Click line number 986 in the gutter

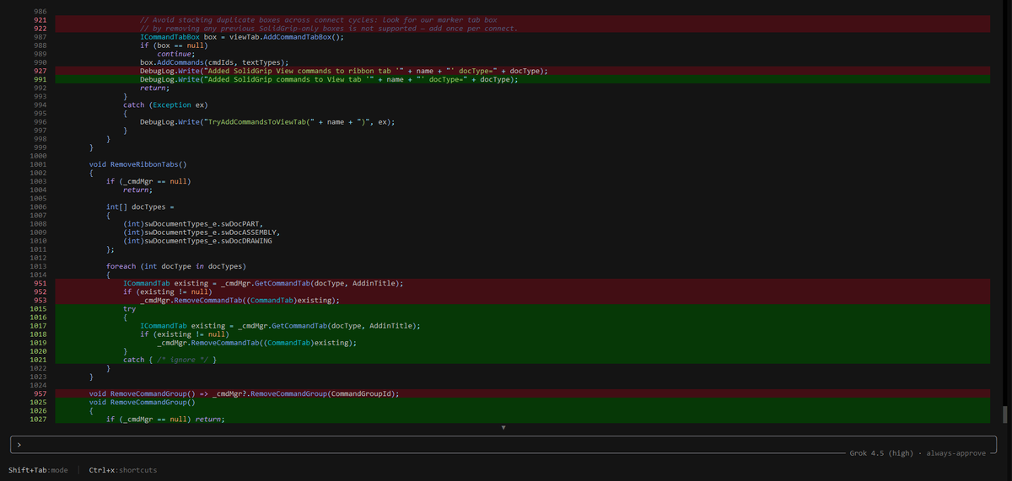tap(39, 11)
